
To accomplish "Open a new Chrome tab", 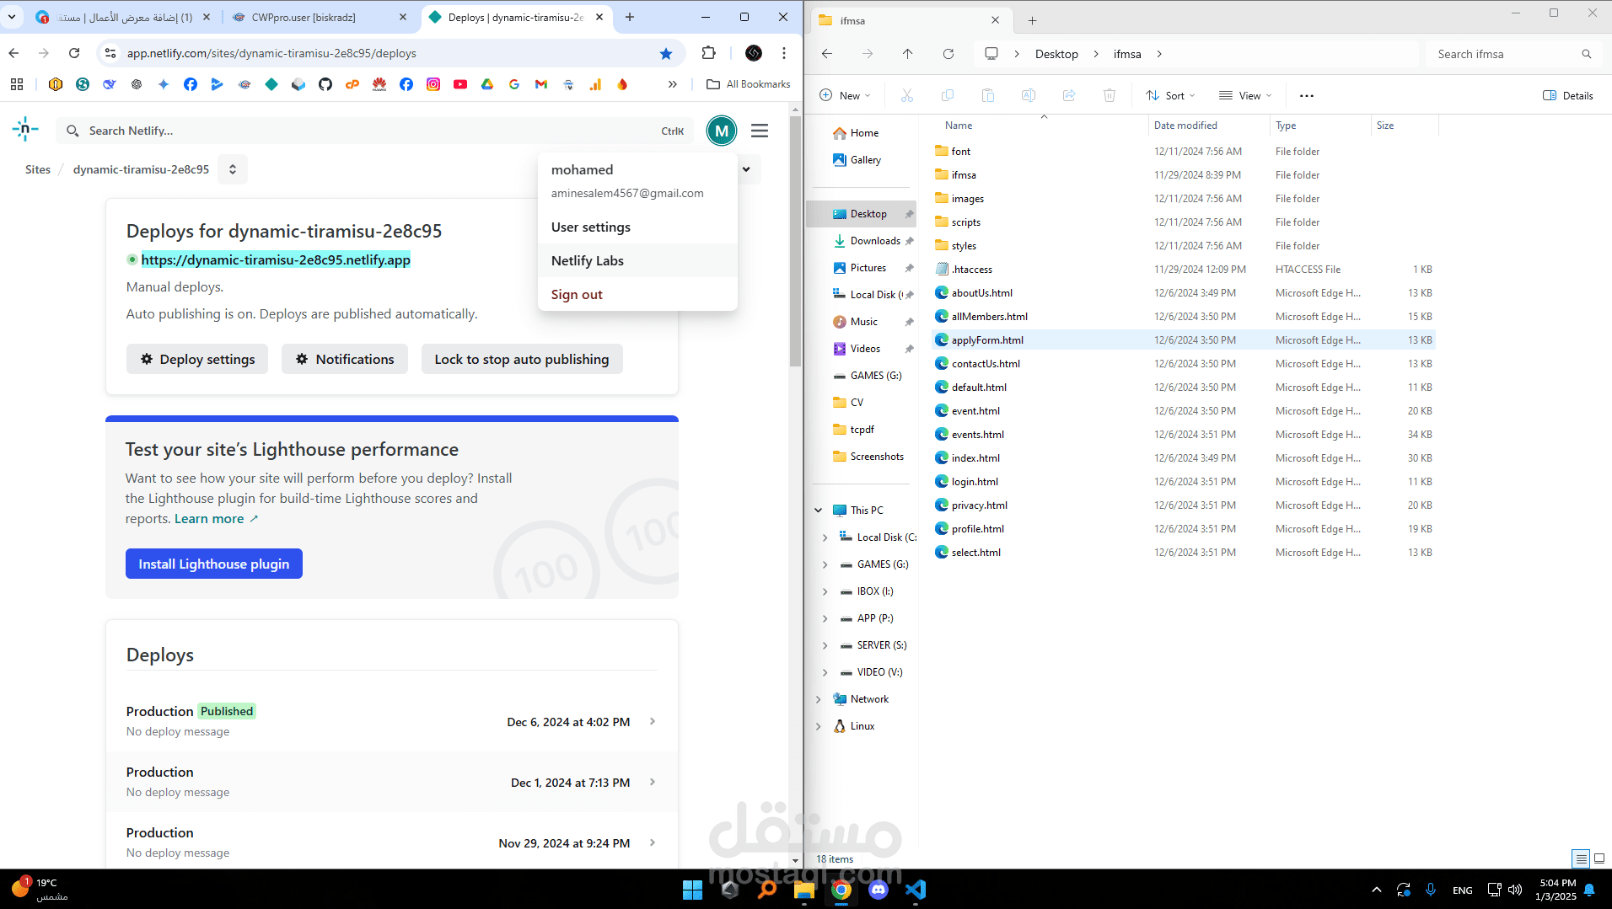I will pyautogui.click(x=630, y=18).
